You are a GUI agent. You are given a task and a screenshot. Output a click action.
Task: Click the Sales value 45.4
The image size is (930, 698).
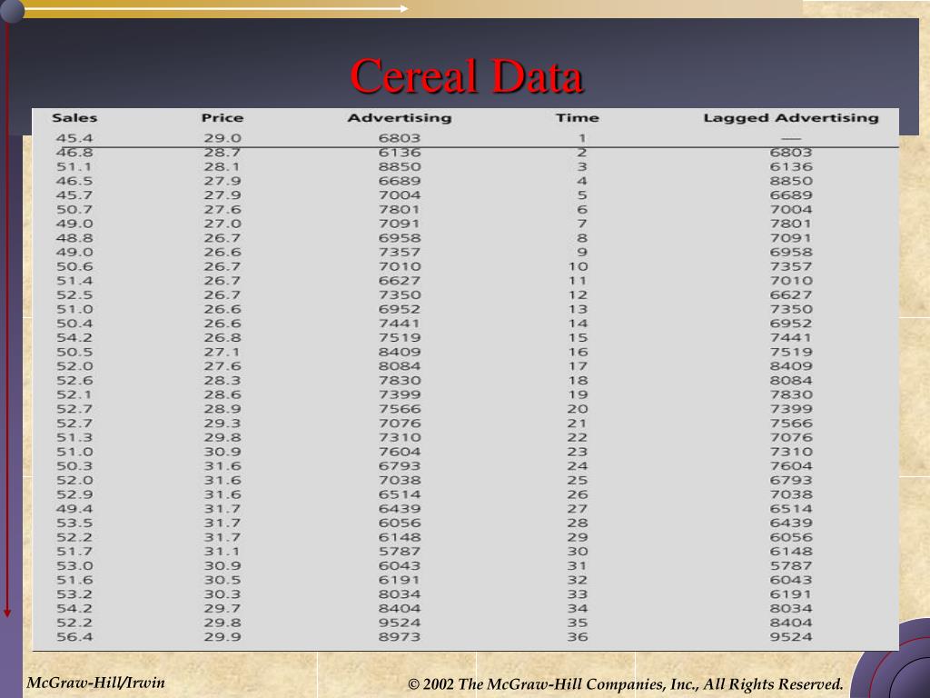pos(74,138)
